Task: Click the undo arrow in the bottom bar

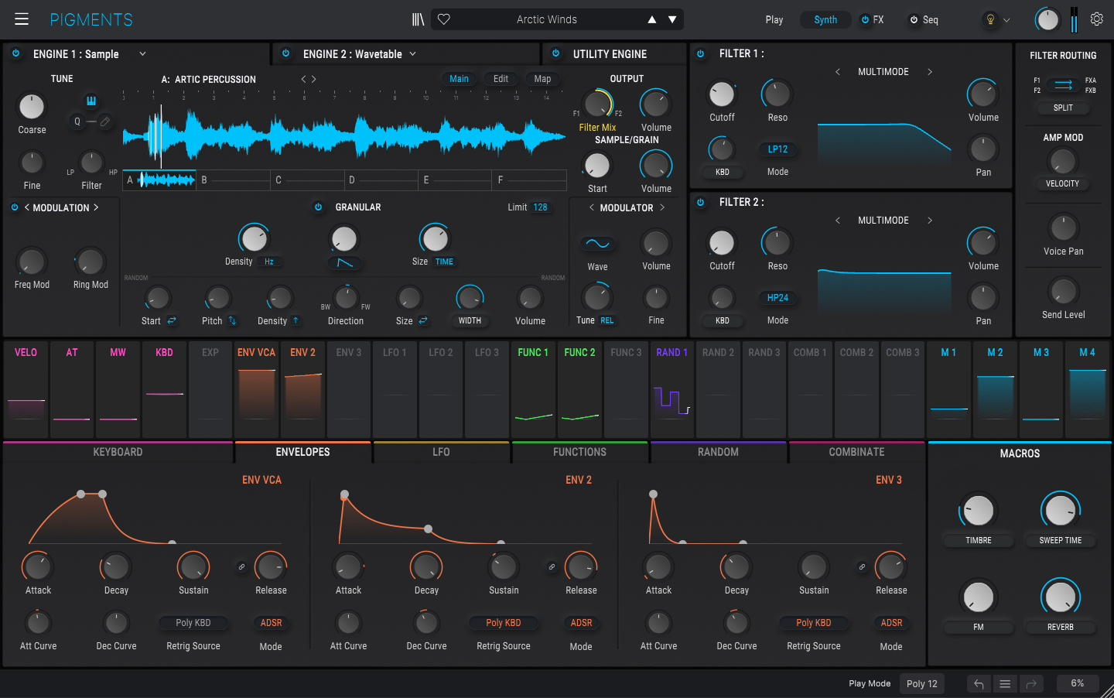Action: pos(978,684)
